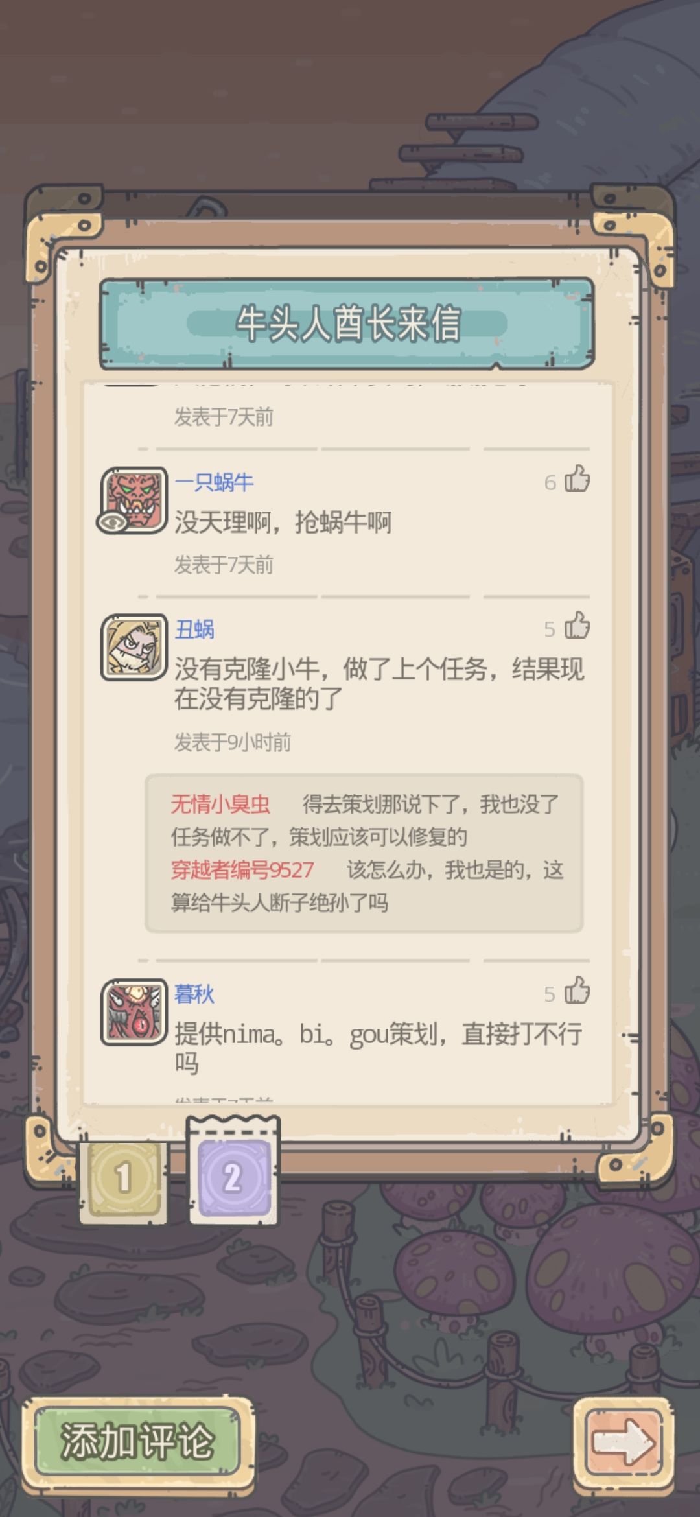Open the reply thread box under 丑蜗
Image resolution: width=700 pixels, height=1517 pixels.
coord(364,853)
